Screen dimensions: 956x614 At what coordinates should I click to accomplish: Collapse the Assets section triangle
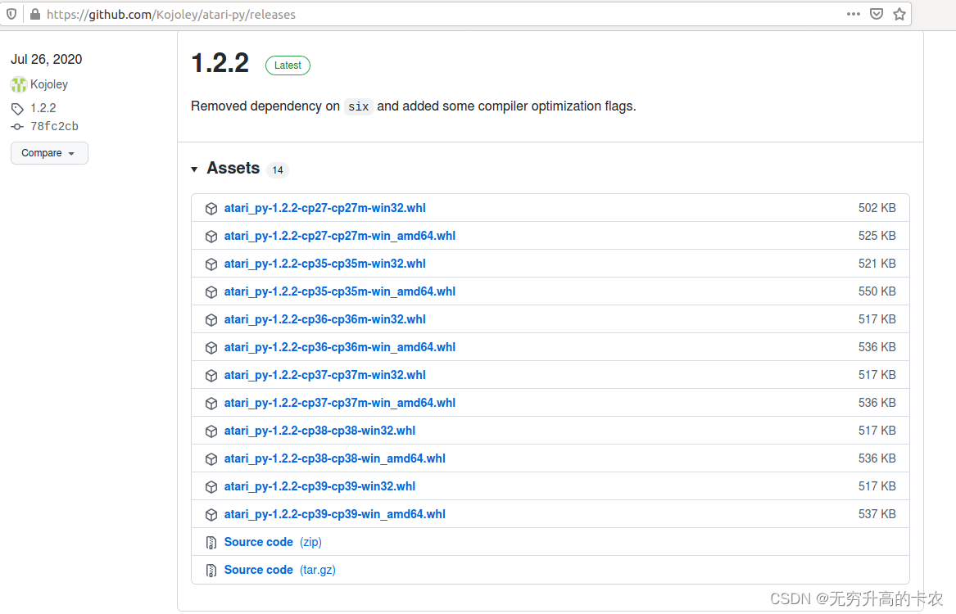coord(194,169)
